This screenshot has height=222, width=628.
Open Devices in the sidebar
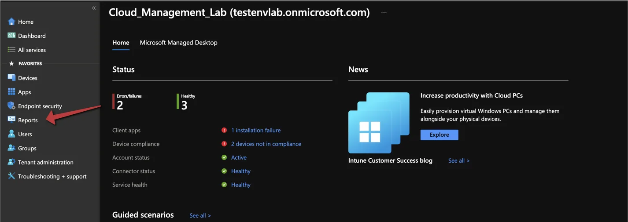coord(28,78)
